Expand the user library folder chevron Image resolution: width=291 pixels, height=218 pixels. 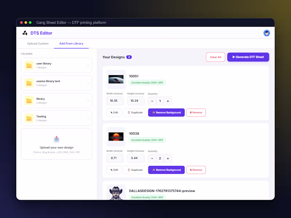click(88, 65)
